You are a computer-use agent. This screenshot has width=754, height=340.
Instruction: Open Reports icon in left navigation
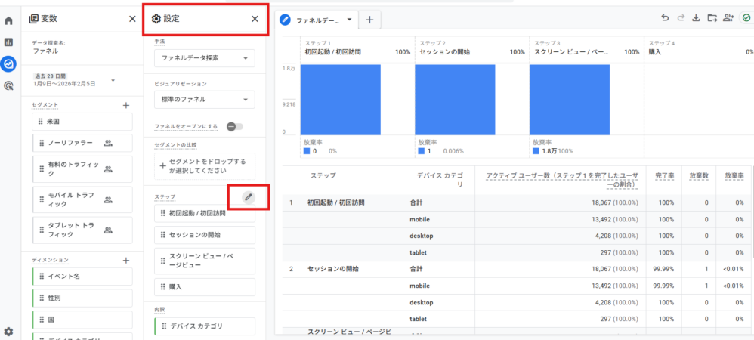(9, 42)
